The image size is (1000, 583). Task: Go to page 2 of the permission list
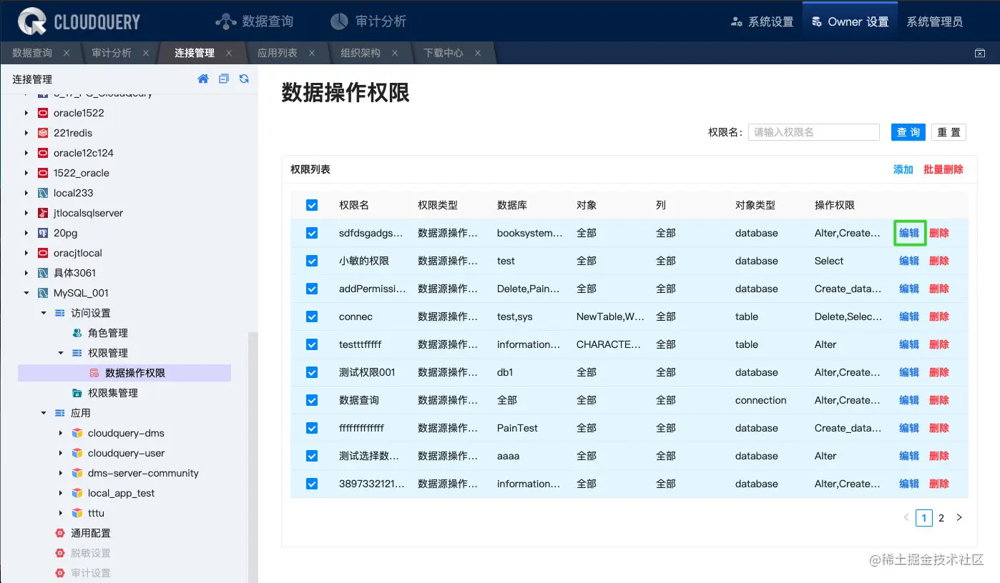click(941, 518)
